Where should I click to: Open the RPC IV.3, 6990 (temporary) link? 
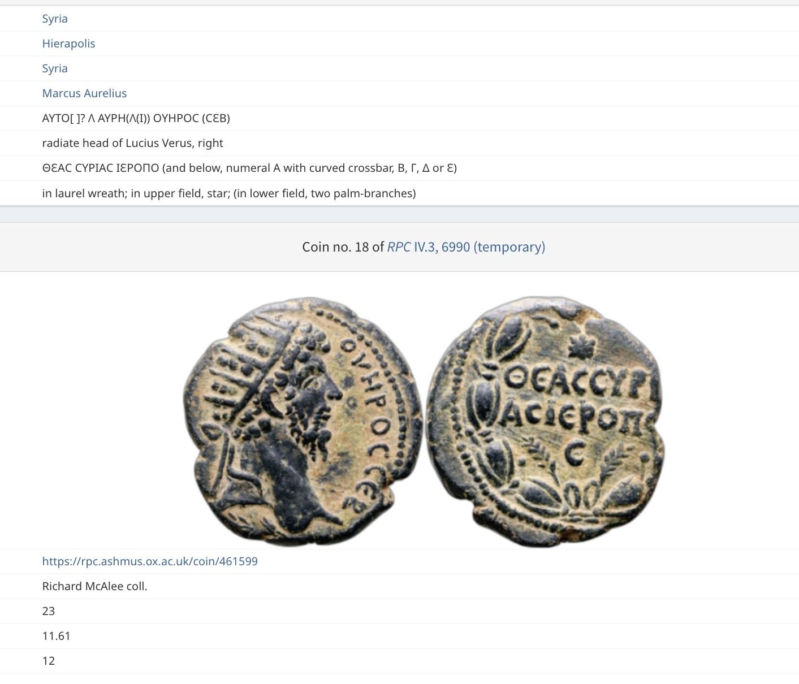(x=466, y=247)
